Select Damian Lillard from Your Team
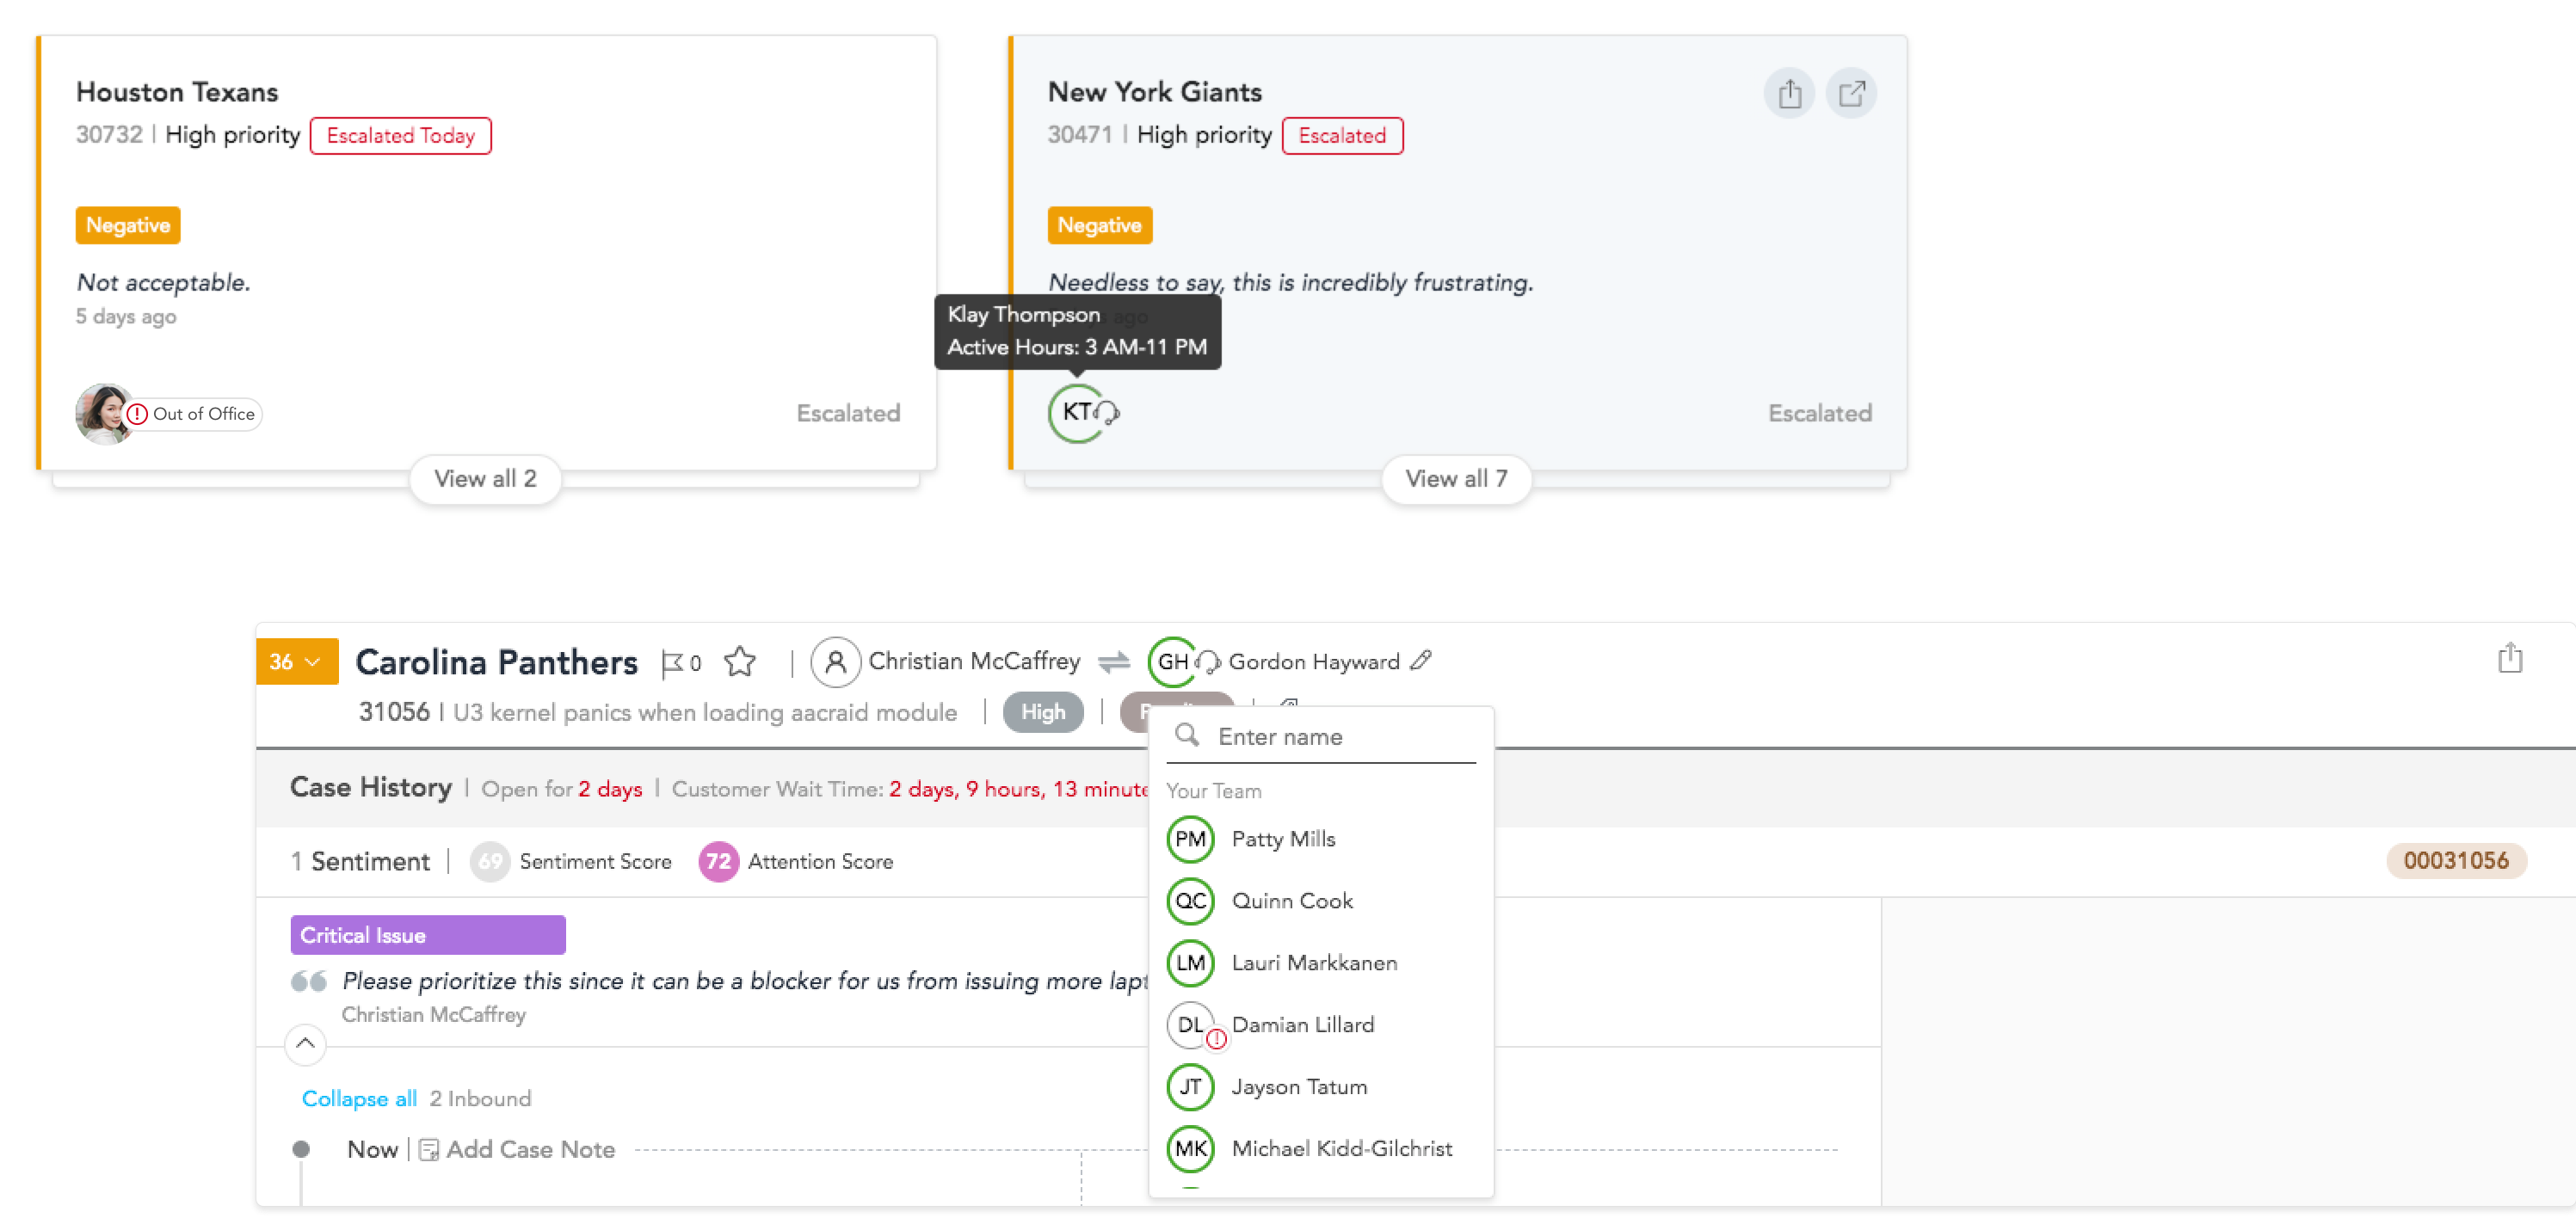This screenshot has height=1218, width=2576. coord(1320,1025)
